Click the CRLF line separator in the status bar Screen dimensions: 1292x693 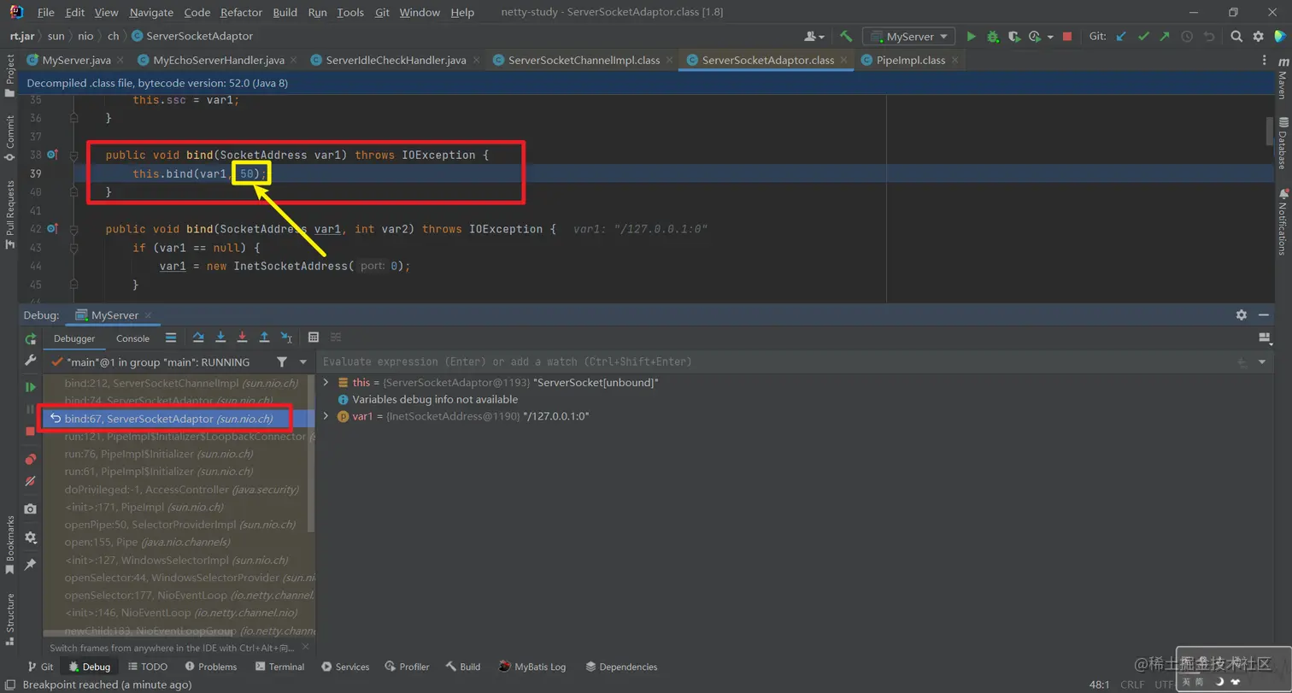click(1132, 684)
